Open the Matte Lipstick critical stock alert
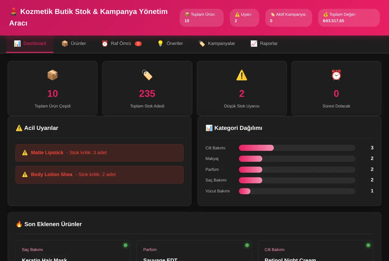 (x=100, y=153)
